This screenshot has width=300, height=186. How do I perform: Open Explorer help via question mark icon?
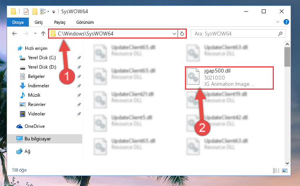pyautogui.click(x=286, y=22)
